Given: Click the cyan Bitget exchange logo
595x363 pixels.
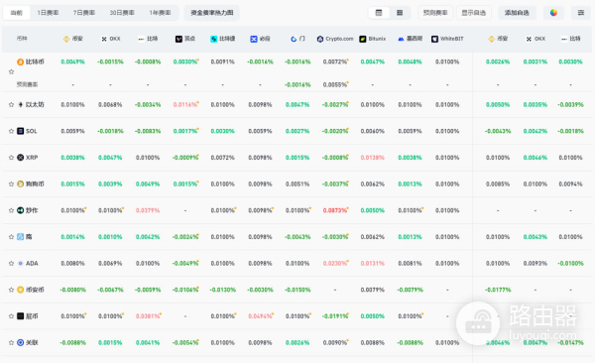Looking at the screenshot, I should [213, 39].
